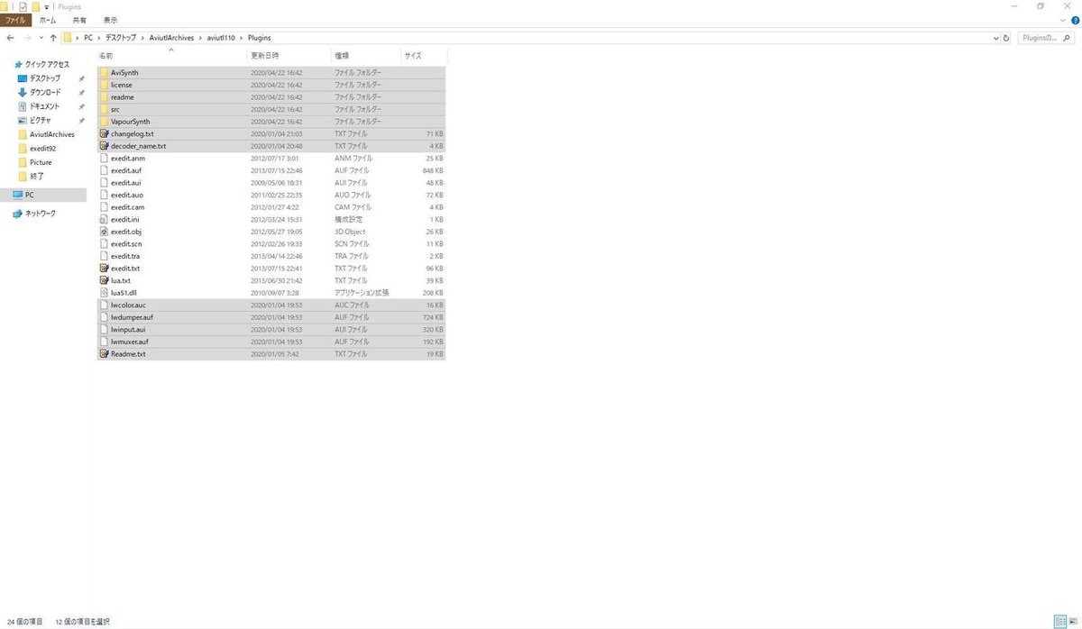The width and height of the screenshot is (1082, 629).
Task: Select the src folder icon
Action: point(104,109)
